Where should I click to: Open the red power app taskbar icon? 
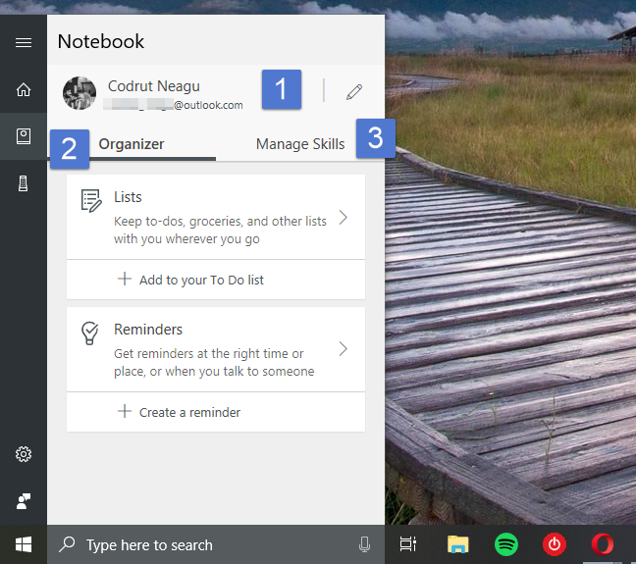click(x=555, y=544)
